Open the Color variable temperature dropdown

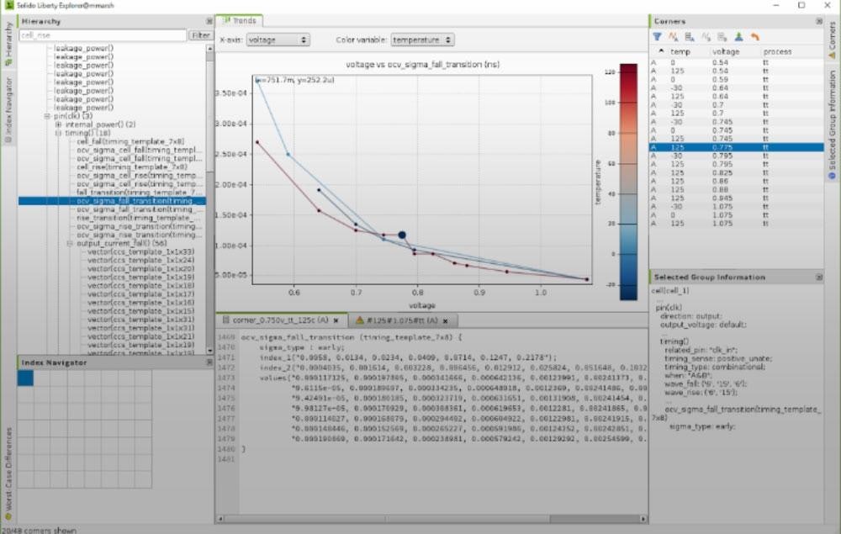click(x=422, y=40)
